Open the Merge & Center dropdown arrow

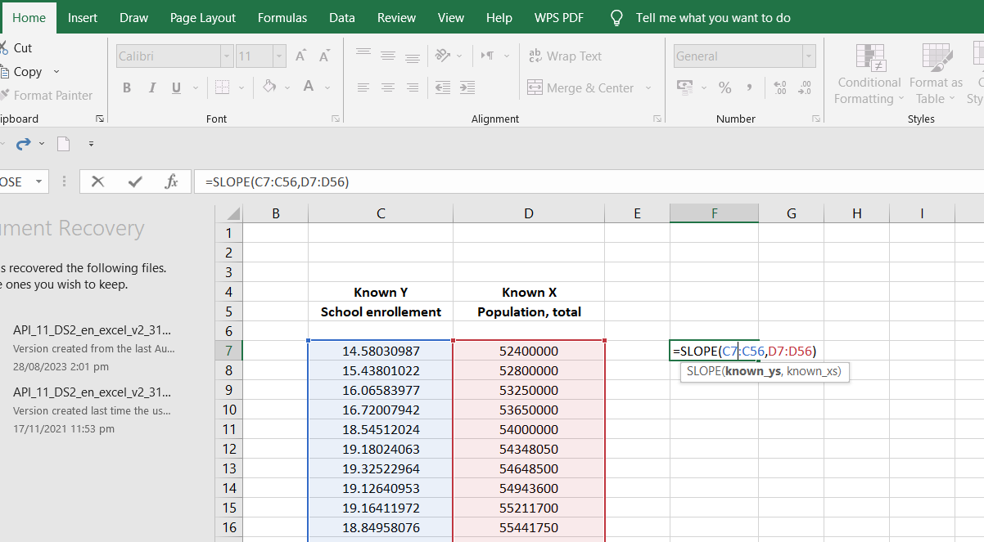tap(648, 87)
